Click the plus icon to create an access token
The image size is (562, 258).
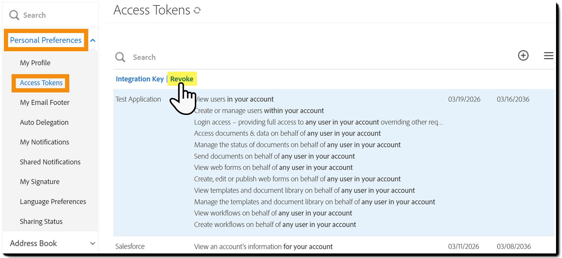click(523, 56)
